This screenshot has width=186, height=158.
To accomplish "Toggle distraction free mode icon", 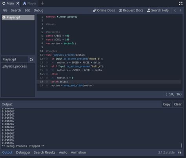I will pos(181,4).
